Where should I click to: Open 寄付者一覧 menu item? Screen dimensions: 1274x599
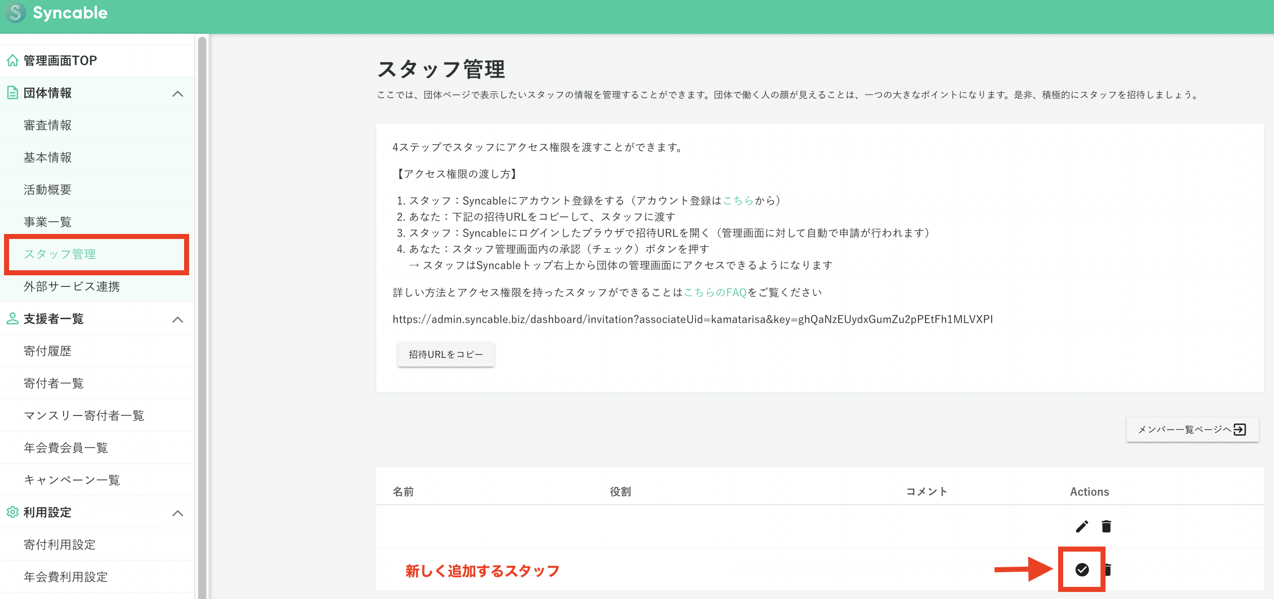tap(97, 383)
